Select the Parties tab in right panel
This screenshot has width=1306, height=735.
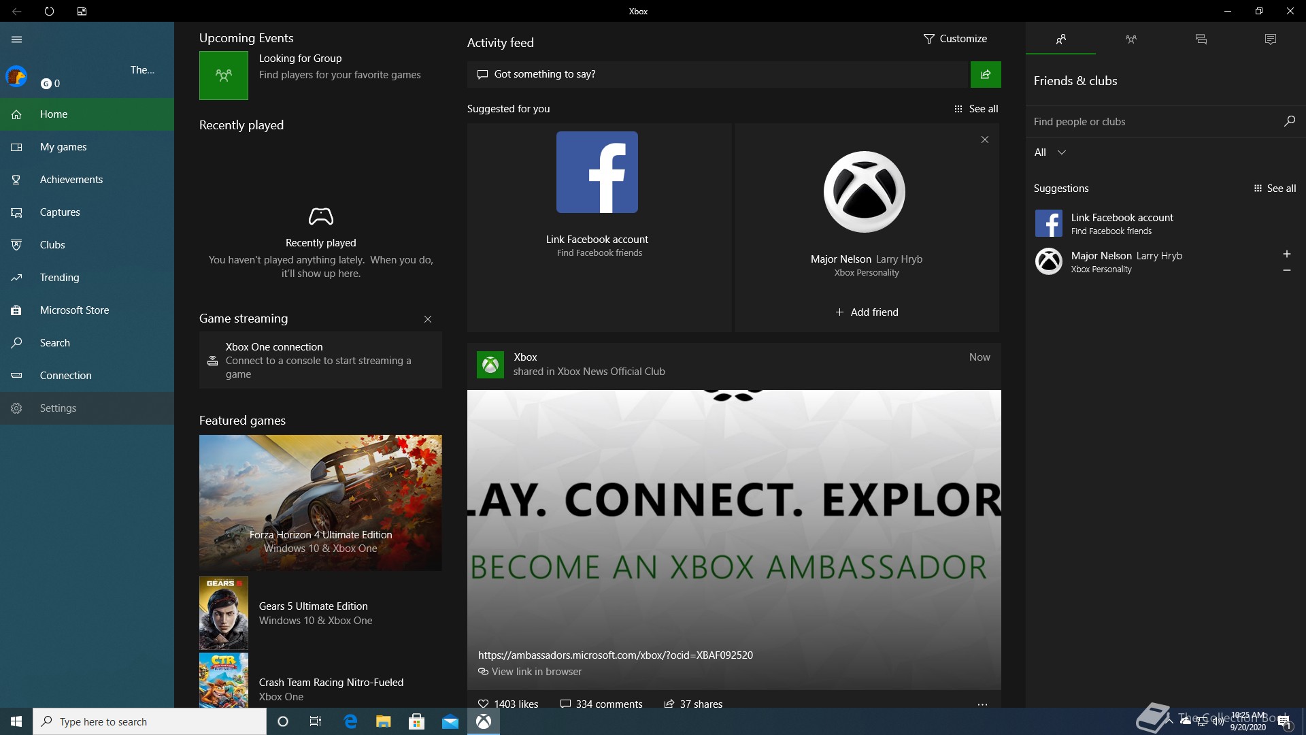point(1131,39)
